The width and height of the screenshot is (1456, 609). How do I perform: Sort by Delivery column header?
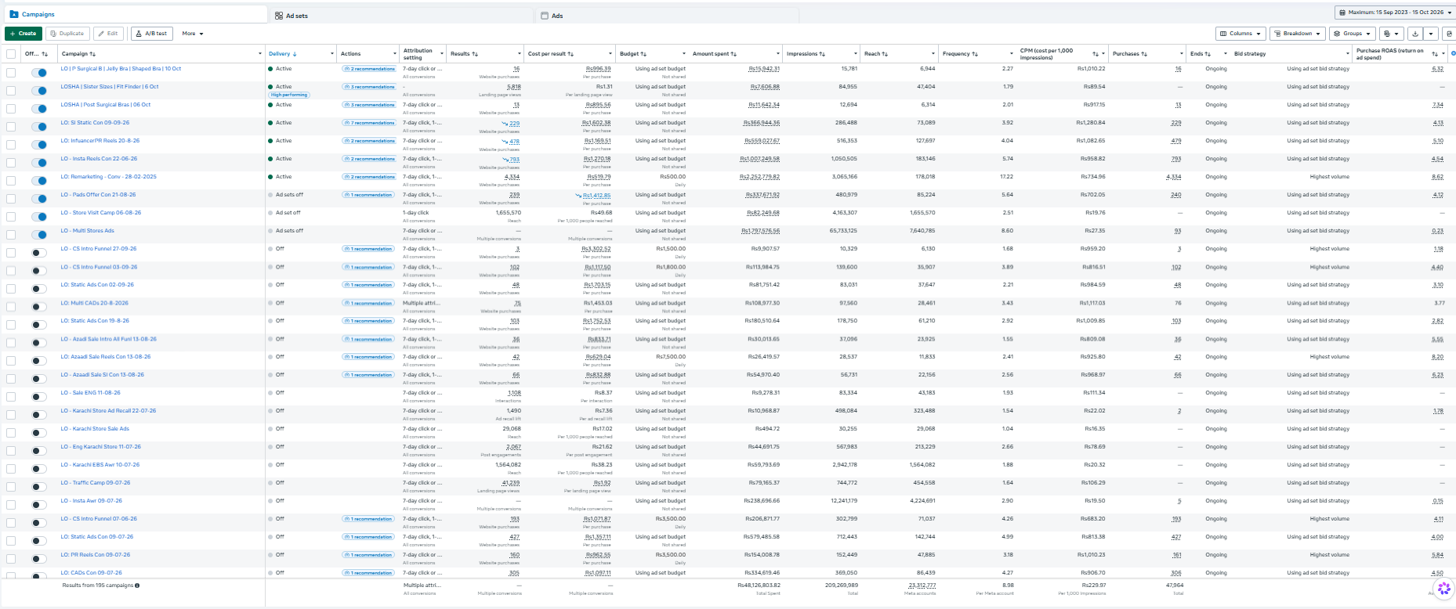pyautogui.click(x=283, y=54)
